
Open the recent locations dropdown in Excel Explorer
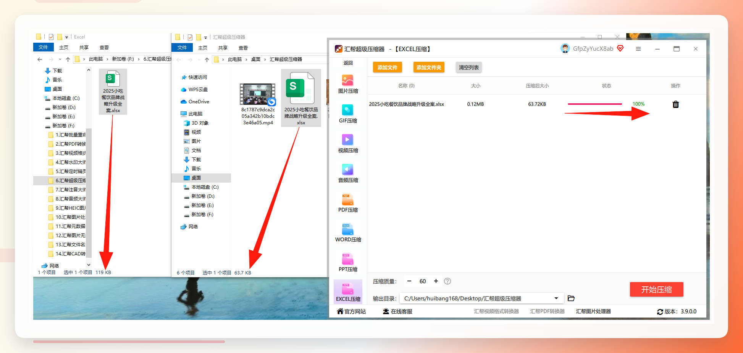pos(60,59)
